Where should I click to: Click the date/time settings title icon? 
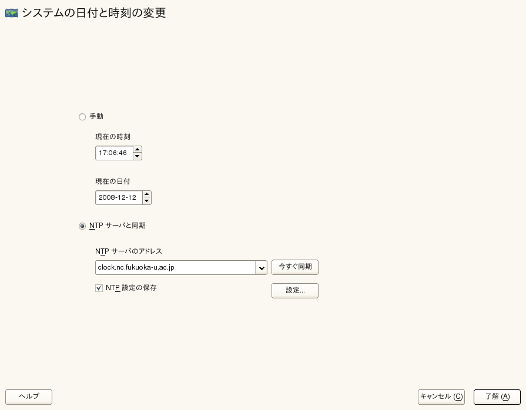click(12, 13)
